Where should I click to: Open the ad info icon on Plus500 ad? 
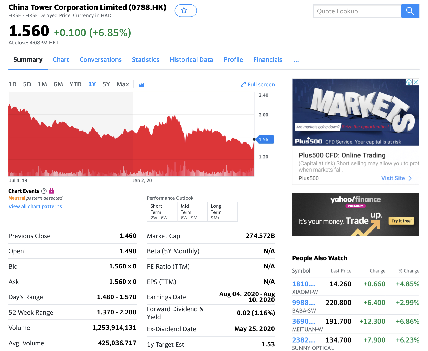click(x=409, y=82)
